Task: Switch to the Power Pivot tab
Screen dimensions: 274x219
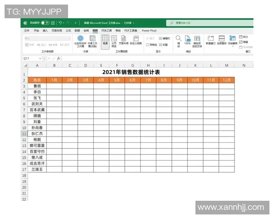Action: click(149, 31)
